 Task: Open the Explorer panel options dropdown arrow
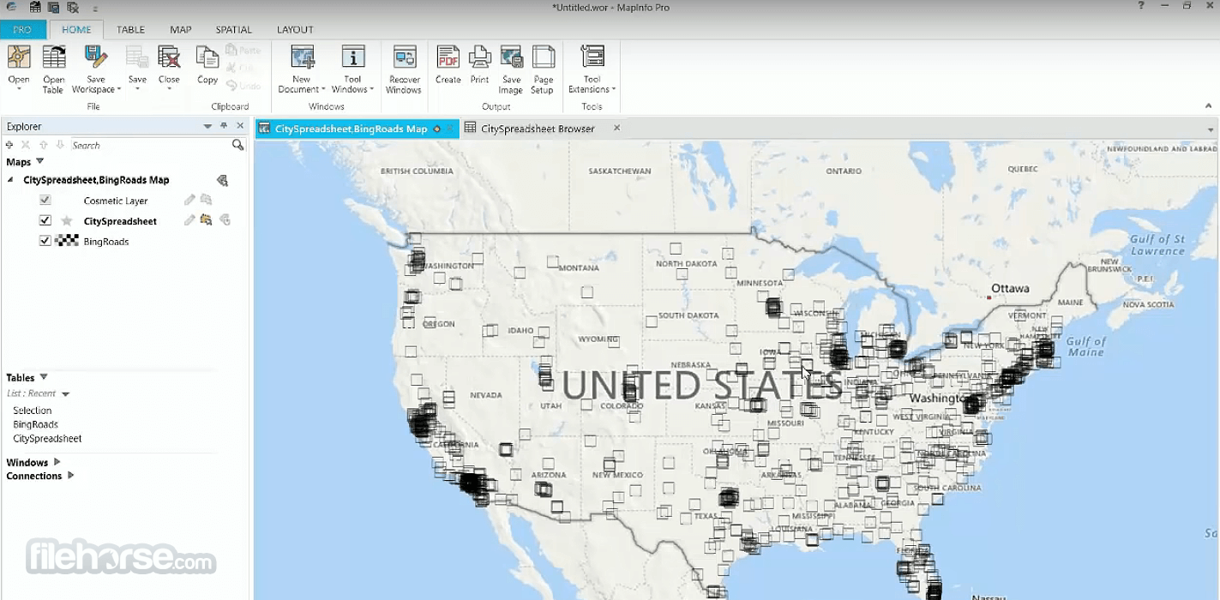(x=207, y=127)
